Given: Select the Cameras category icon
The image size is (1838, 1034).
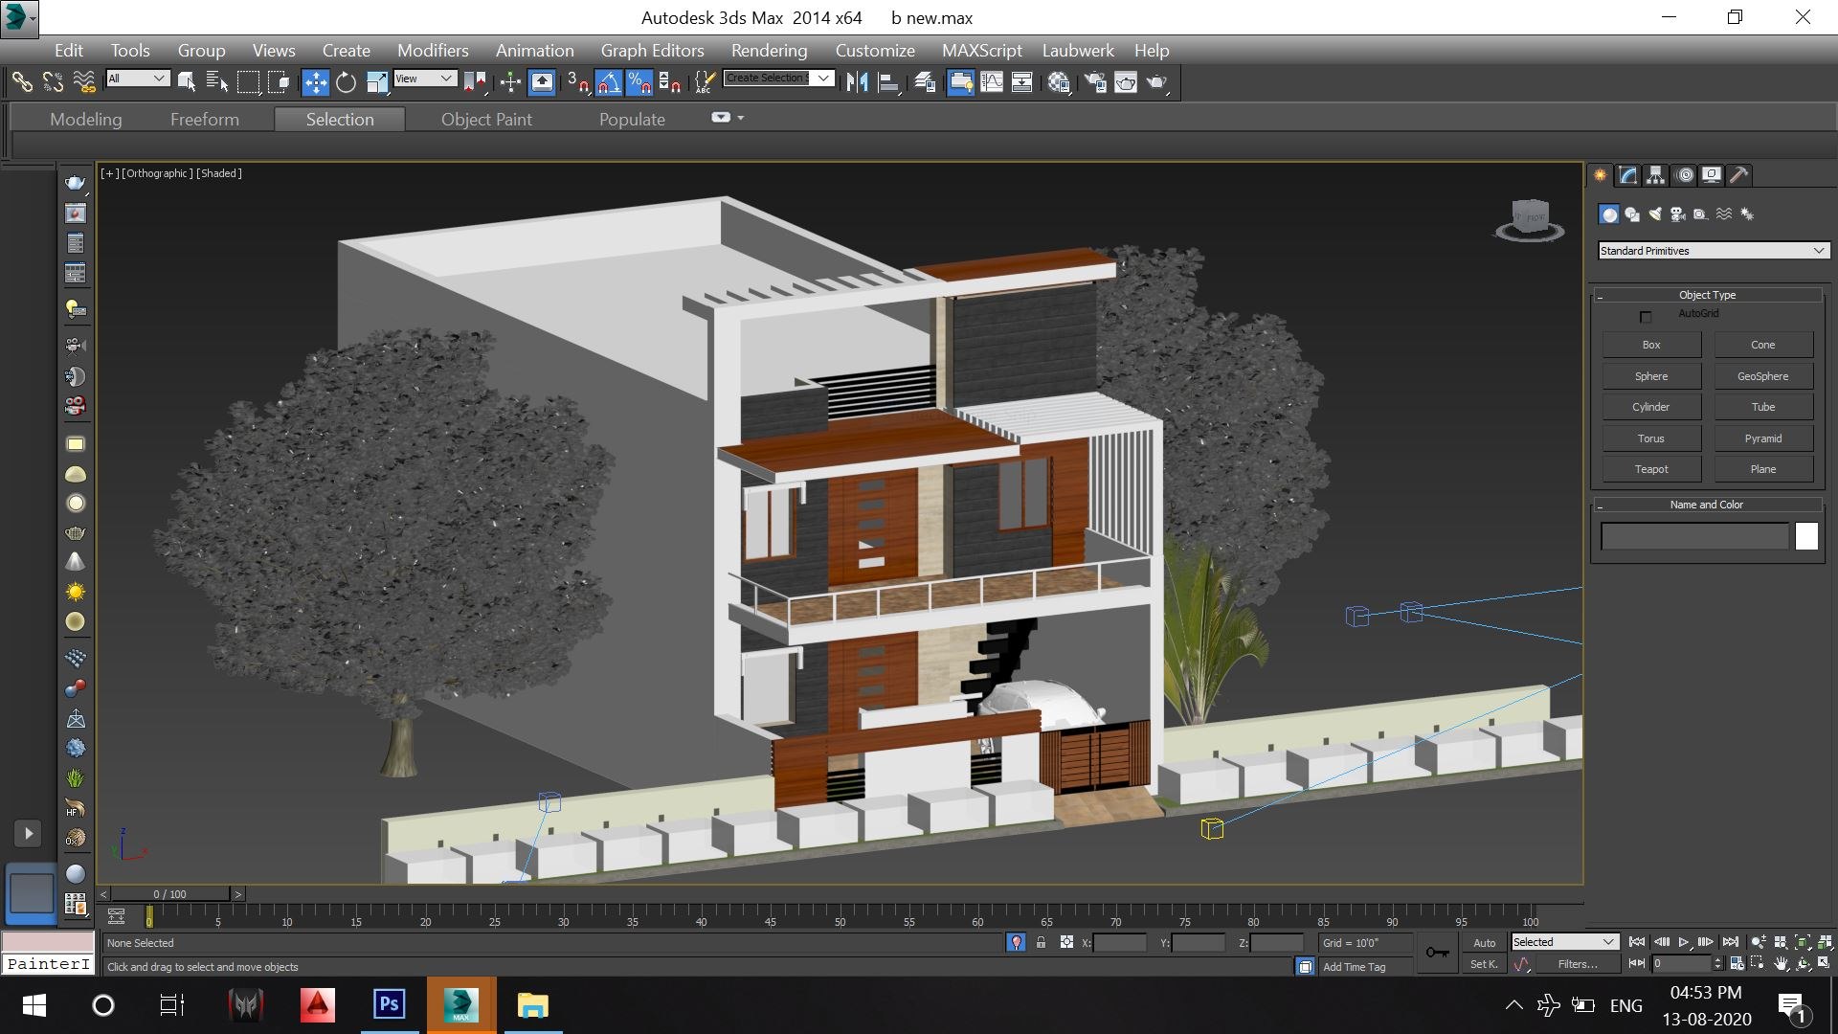Looking at the screenshot, I should (x=1678, y=214).
